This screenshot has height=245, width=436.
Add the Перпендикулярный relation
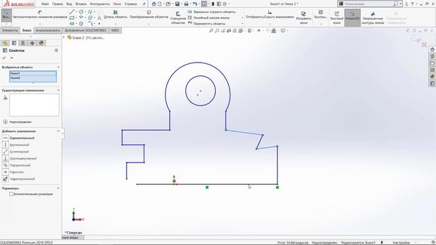20,159
